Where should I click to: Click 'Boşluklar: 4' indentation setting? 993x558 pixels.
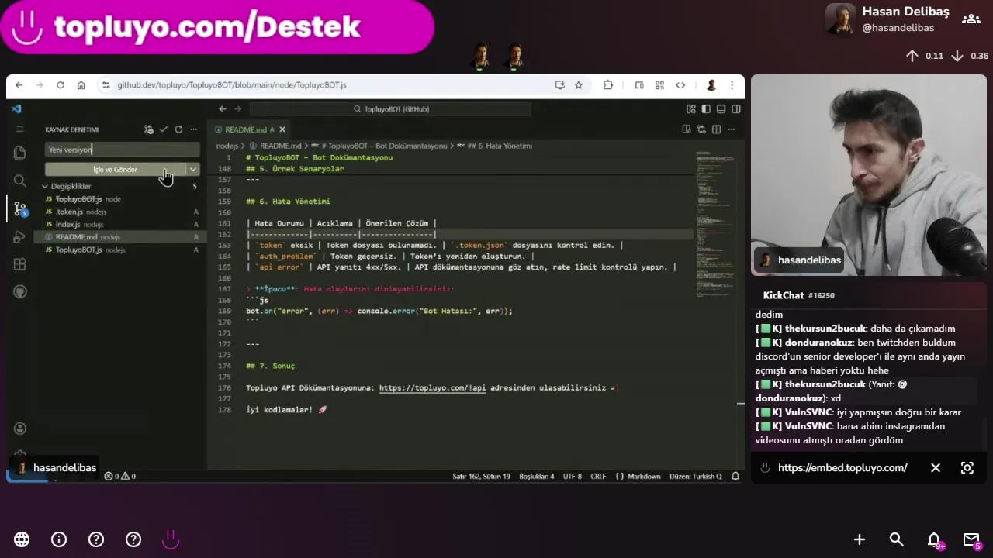[x=537, y=476]
